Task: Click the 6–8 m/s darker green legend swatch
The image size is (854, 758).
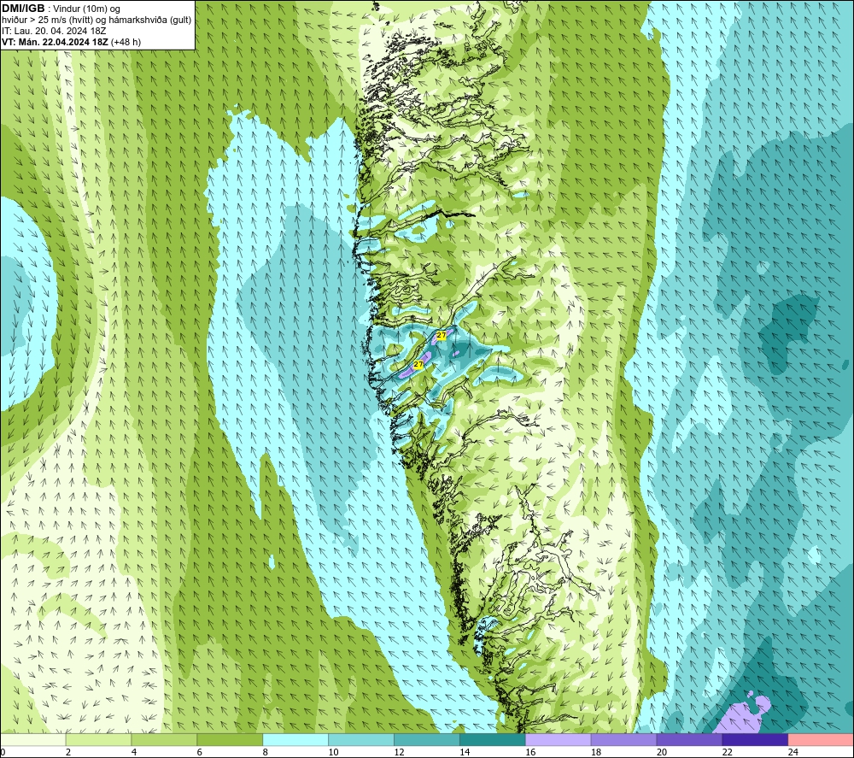Action: pos(230,740)
